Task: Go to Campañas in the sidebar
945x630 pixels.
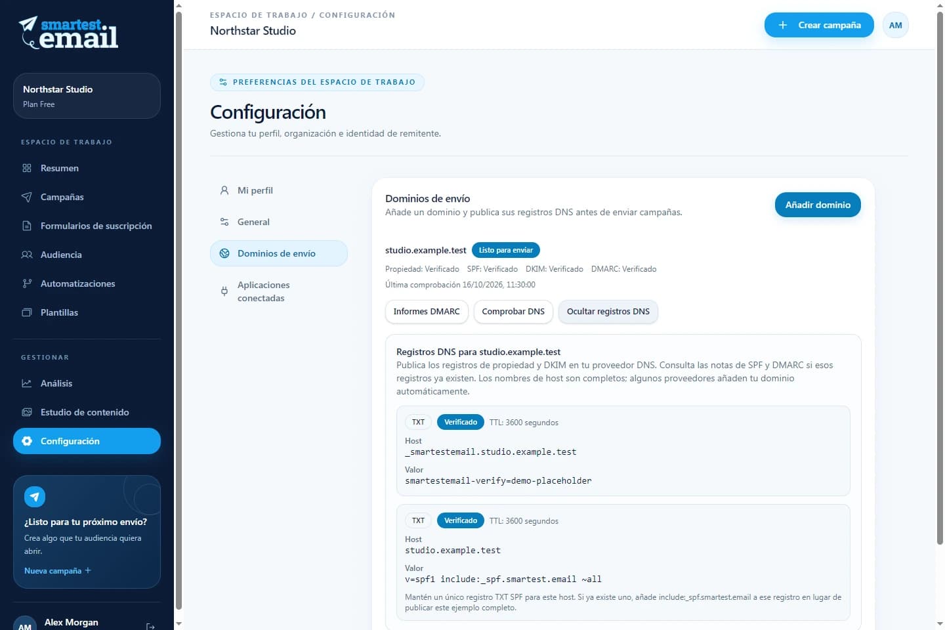Action: [87, 197]
